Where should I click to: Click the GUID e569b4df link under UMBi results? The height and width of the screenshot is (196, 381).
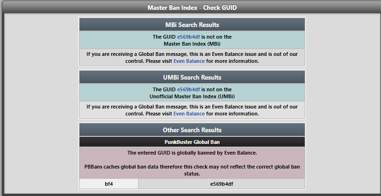click(188, 89)
